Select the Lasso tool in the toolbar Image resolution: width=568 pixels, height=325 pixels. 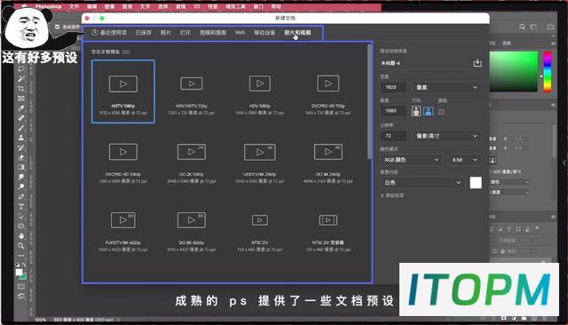tap(21, 69)
